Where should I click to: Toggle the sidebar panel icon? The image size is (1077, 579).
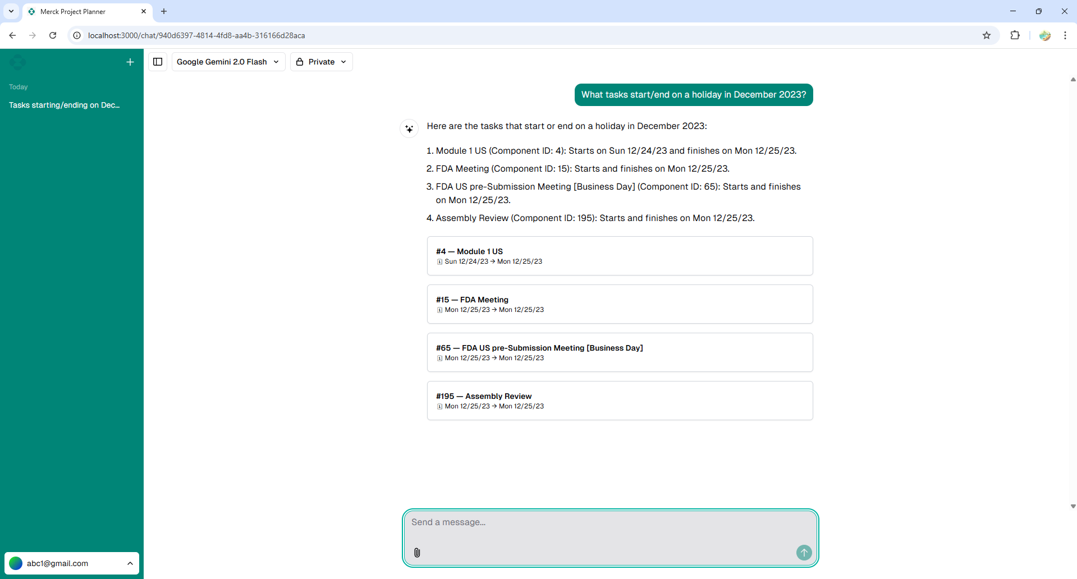click(158, 62)
